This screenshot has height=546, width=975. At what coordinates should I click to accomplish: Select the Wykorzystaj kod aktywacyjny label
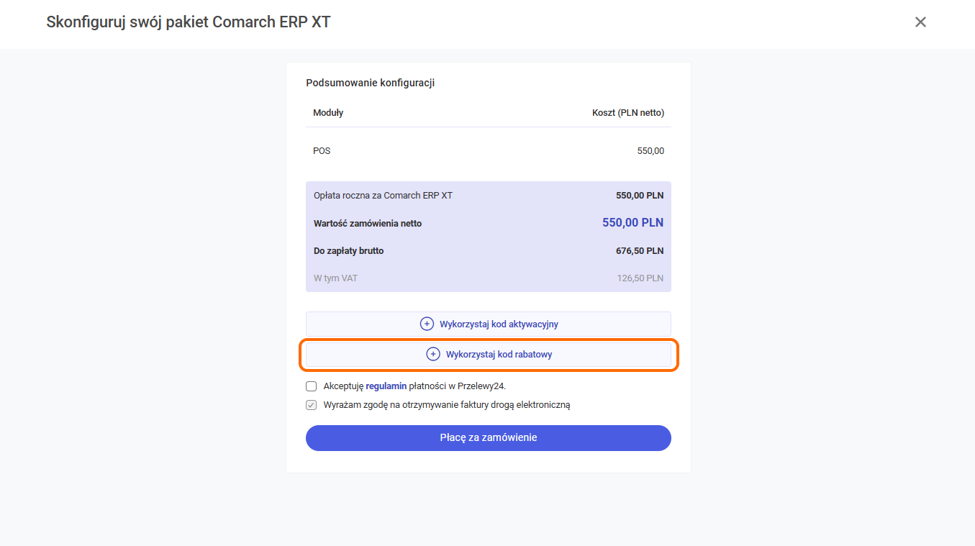click(x=499, y=324)
